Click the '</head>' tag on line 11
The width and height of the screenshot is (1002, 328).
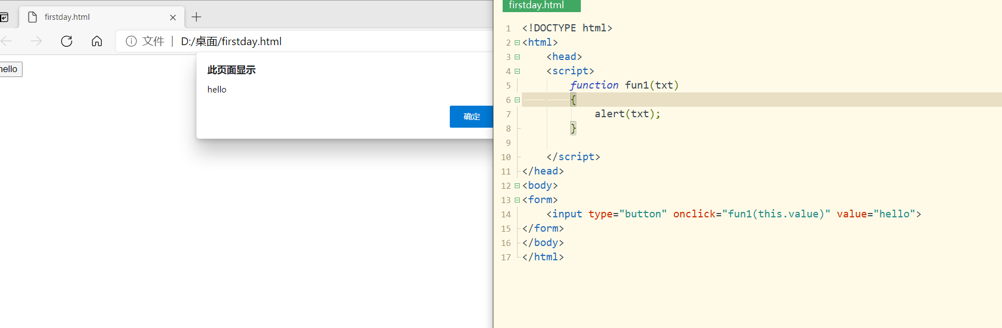(543, 171)
